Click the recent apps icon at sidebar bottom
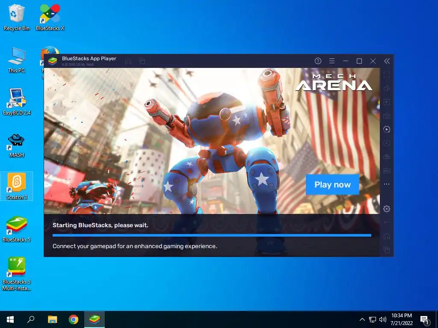Image resolution: width=438 pixels, height=328 pixels. pyautogui.click(x=387, y=249)
